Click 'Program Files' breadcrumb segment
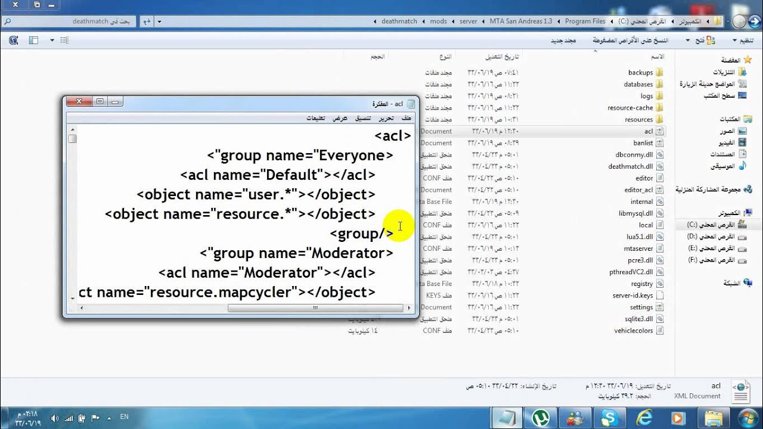 (x=585, y=21)
